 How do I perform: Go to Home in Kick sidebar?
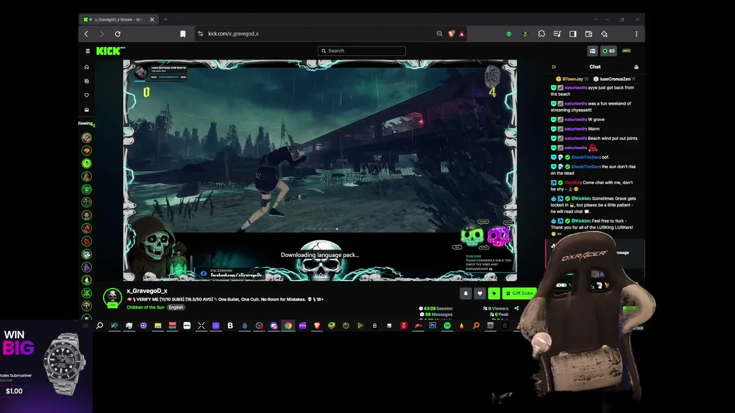click(x=87, y=67)
